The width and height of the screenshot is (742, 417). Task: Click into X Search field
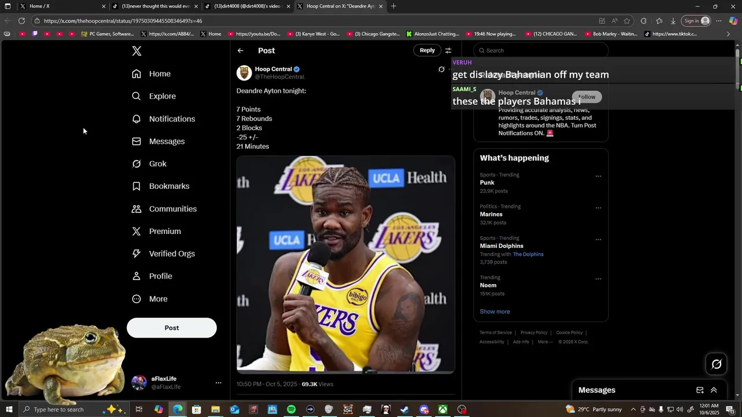[x=541, y=50]
